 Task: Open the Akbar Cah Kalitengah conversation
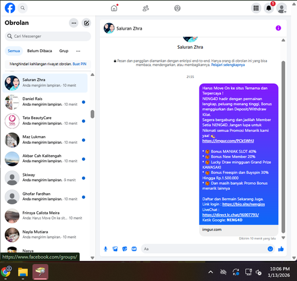pyautogui.click(x=45, y=159)
